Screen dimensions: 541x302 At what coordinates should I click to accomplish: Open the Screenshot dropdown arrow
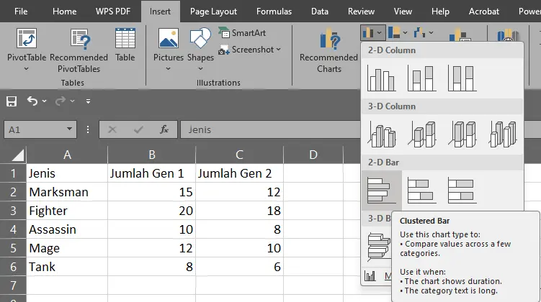point(279,50)
